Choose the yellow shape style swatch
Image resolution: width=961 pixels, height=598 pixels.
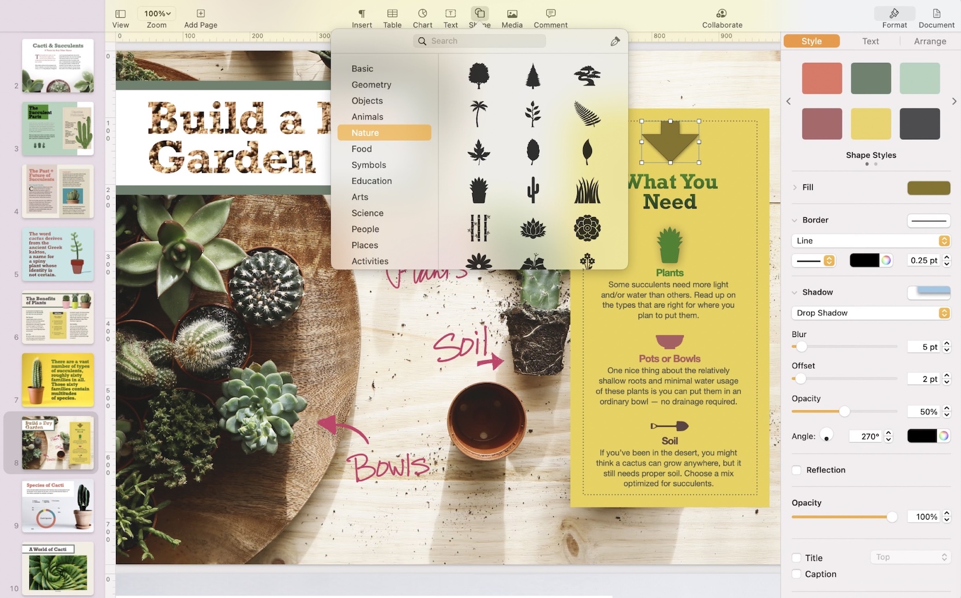pos(870,124)
